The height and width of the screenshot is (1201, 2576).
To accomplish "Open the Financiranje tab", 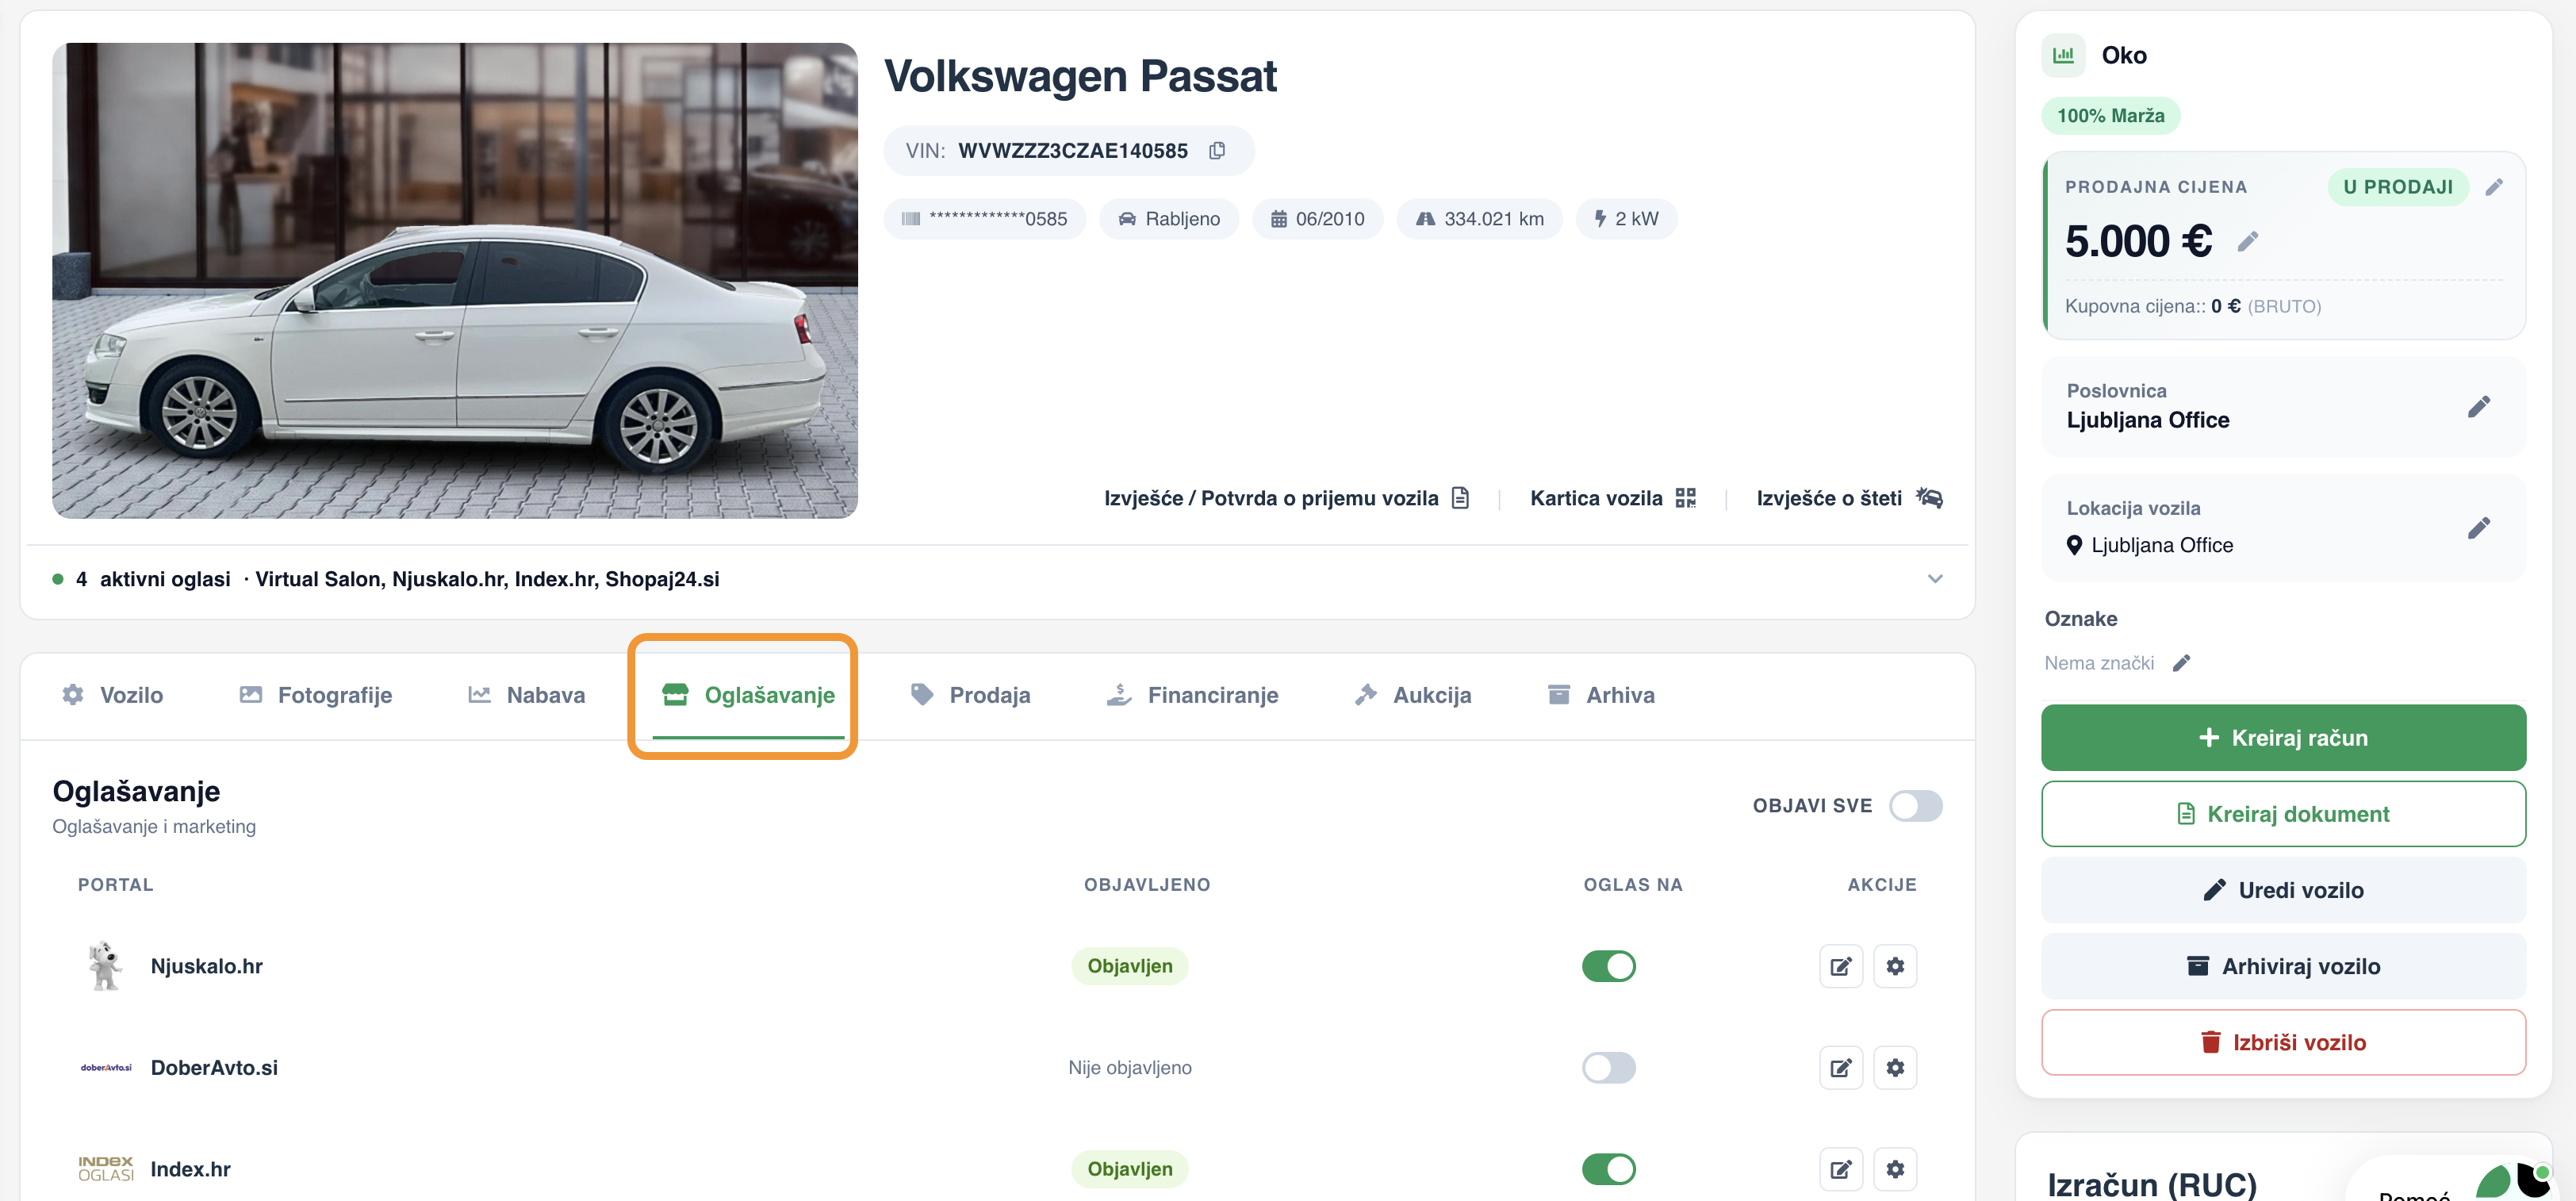I will pyautogui.click(x=1192, y=695).
